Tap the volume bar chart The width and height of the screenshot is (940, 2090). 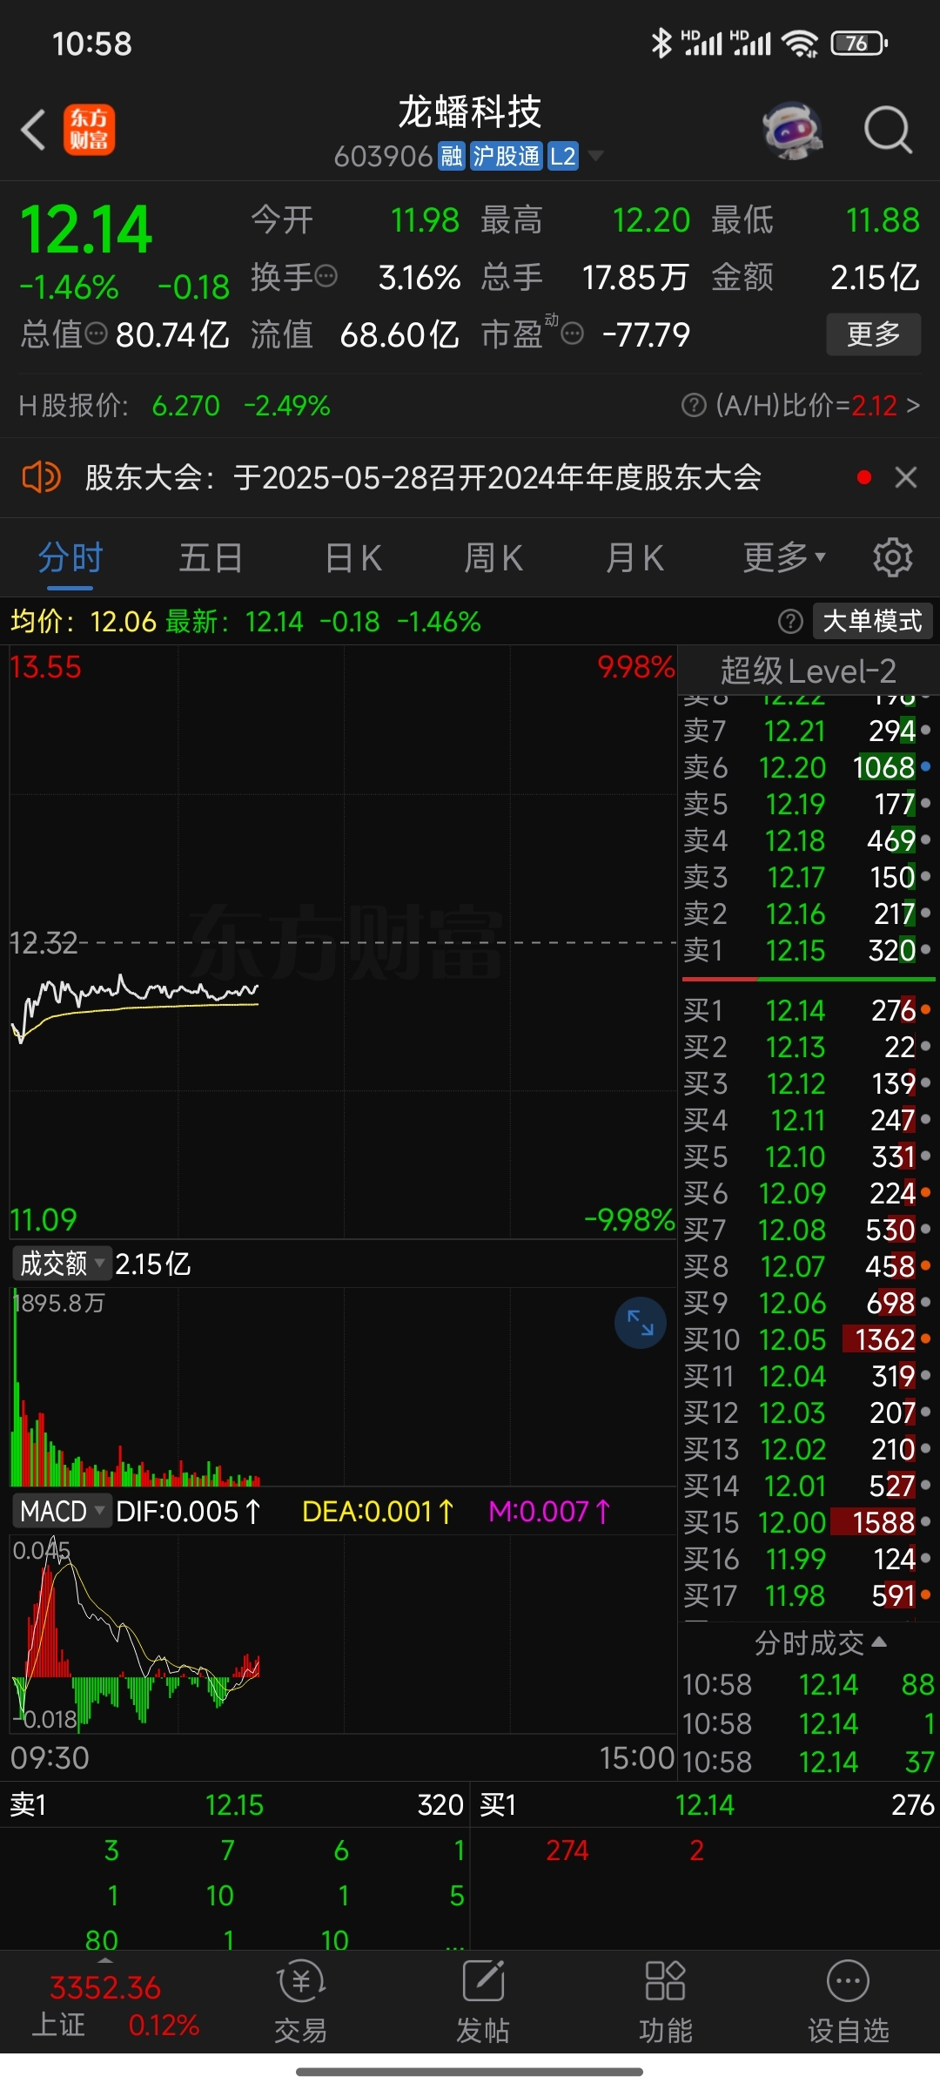[343, 1386]
